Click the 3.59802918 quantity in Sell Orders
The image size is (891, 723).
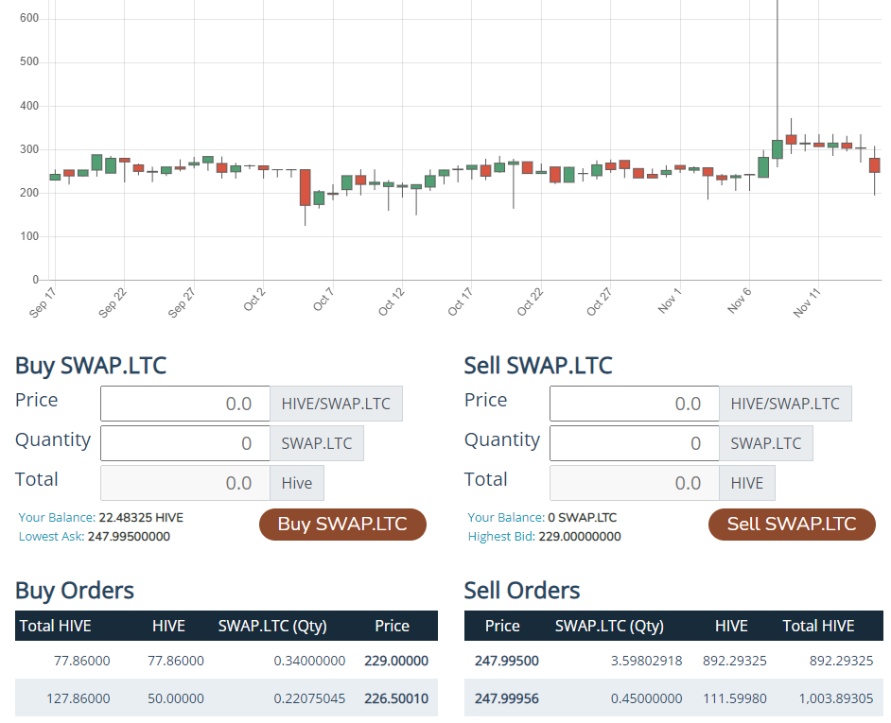646,661
